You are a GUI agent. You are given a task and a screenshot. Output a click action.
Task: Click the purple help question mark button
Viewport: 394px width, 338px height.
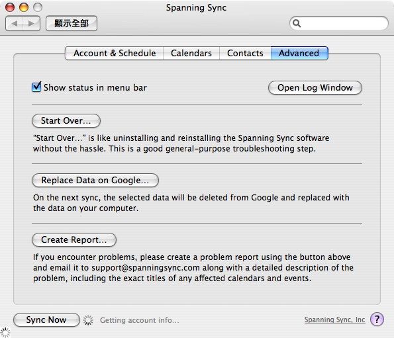[x=377, y=319]
